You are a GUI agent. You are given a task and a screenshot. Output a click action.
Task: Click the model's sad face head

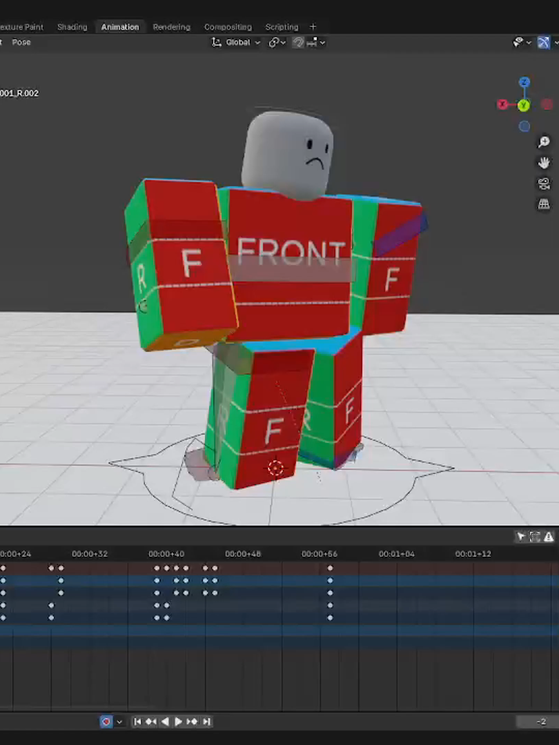[x=287, y=155]
